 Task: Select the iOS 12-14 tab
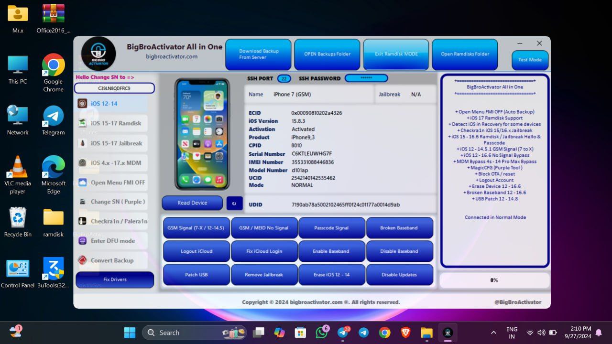pyautogui.click(x=111, y=104)
